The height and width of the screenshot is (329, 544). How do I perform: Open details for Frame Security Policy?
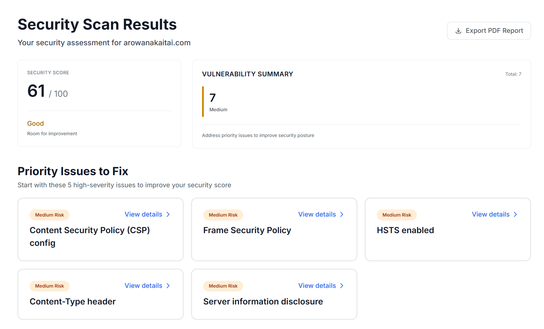click(317, 215)
